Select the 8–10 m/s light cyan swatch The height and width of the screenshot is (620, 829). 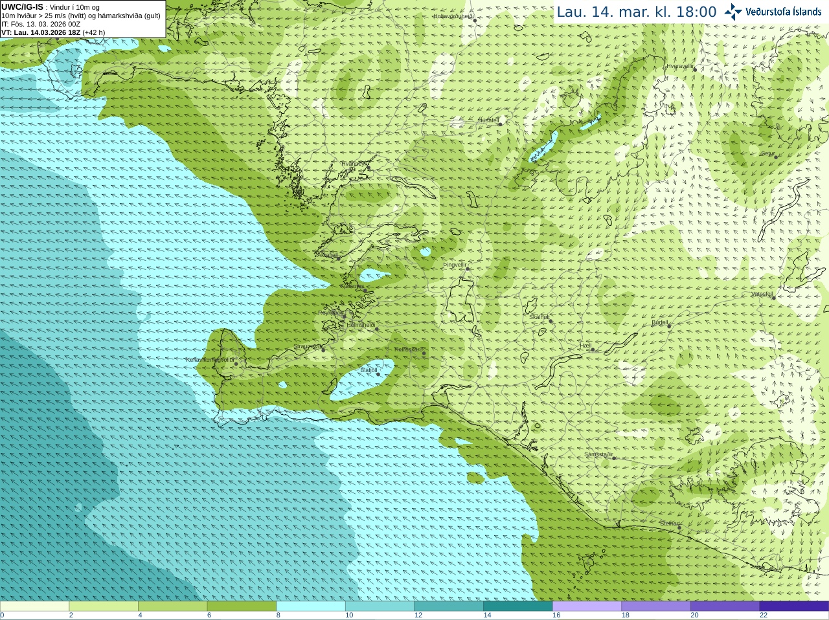tap(311, 606)
